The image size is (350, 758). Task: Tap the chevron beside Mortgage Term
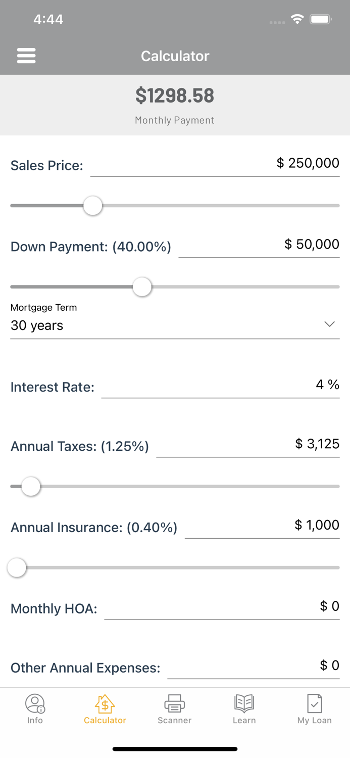(329, 324)
